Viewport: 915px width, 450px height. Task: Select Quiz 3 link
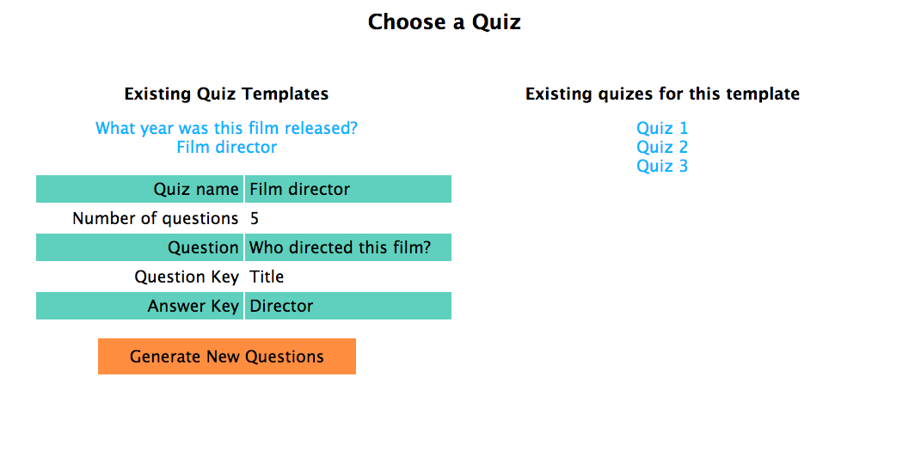click(x=662, y=166)
